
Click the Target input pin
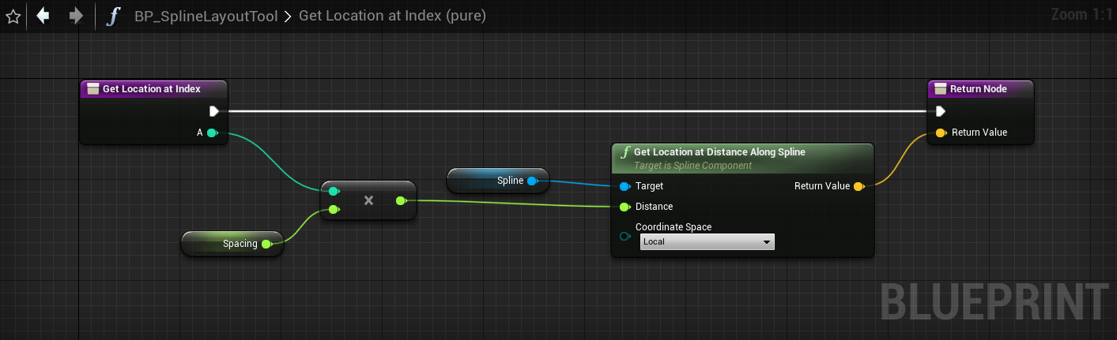[625, 186]
